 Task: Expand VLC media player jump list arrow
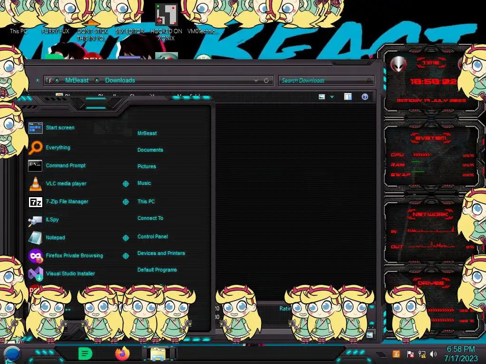tap(125, 184)
